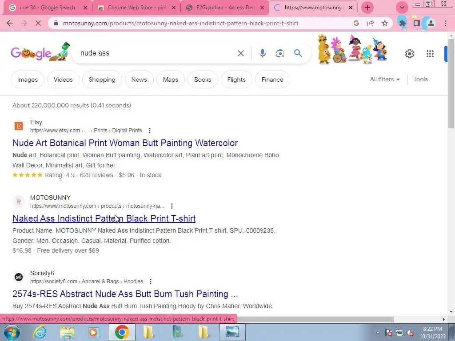Screen dimensions: 455x341
Task: Click the magnifier search button
Action: click(298, 53)
